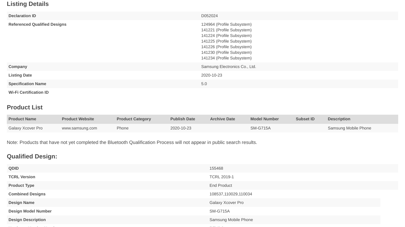Click the Archive Date column header

pyautogui.click(x=222, y=119)
